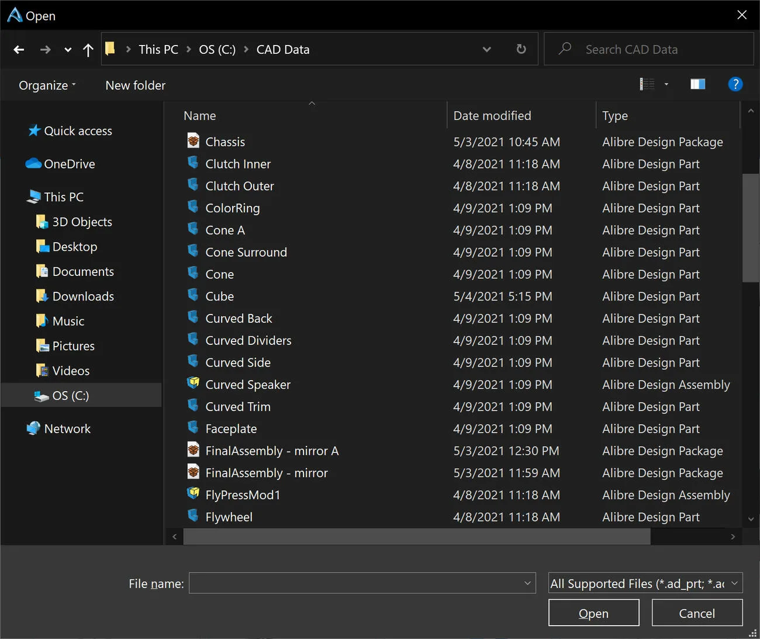Expand the File name history dropdown
This screenshot has height=639, width=760.
(x=527, y=583)
